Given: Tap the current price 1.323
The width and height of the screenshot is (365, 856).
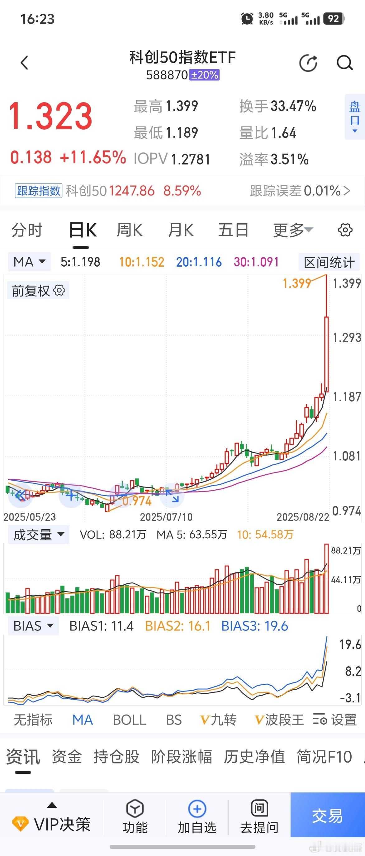Looking at the screenshot, I should (x=50, y=116).
